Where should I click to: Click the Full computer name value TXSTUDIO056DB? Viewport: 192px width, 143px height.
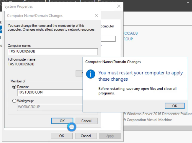[21, 64]
